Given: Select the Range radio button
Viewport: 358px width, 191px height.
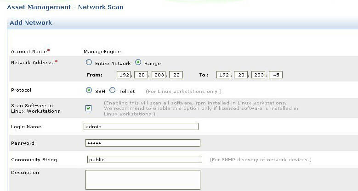Looking at the screenshot, I should [138, 63].
